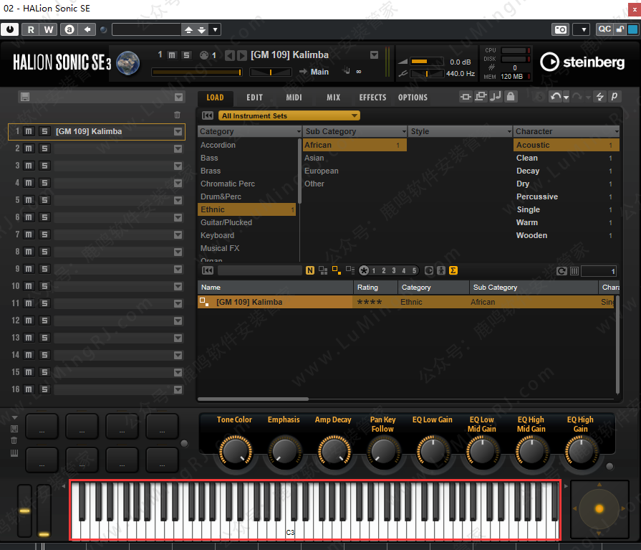This screenshot has width=641, height=550.
Task: Solo slot 3 in the rack
Action: click(x=44, y=166)
